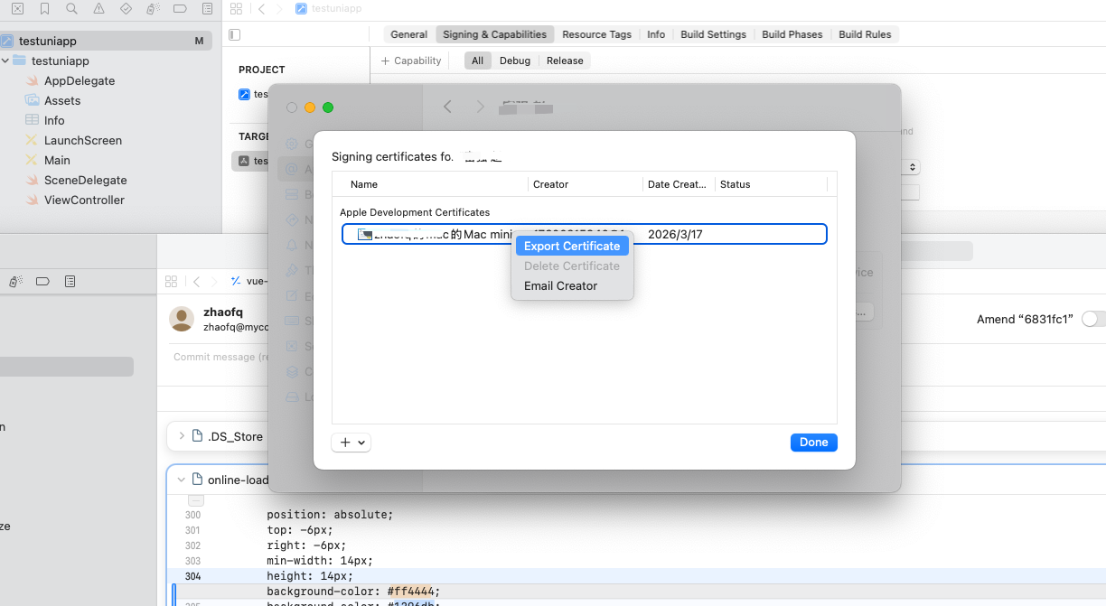1106x606 pixels.
Task: Select the Signing & Capabilities tab
Action: click(494, 34)
